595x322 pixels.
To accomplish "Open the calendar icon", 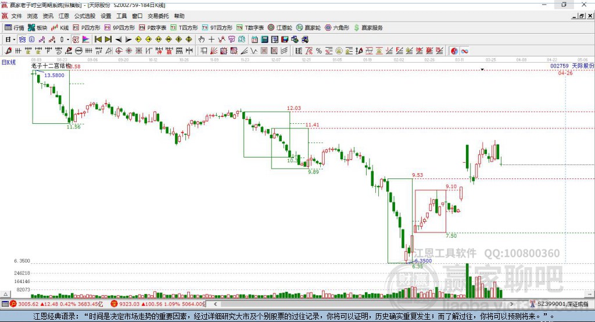I will pyautogui.click(x=255, y=40).
